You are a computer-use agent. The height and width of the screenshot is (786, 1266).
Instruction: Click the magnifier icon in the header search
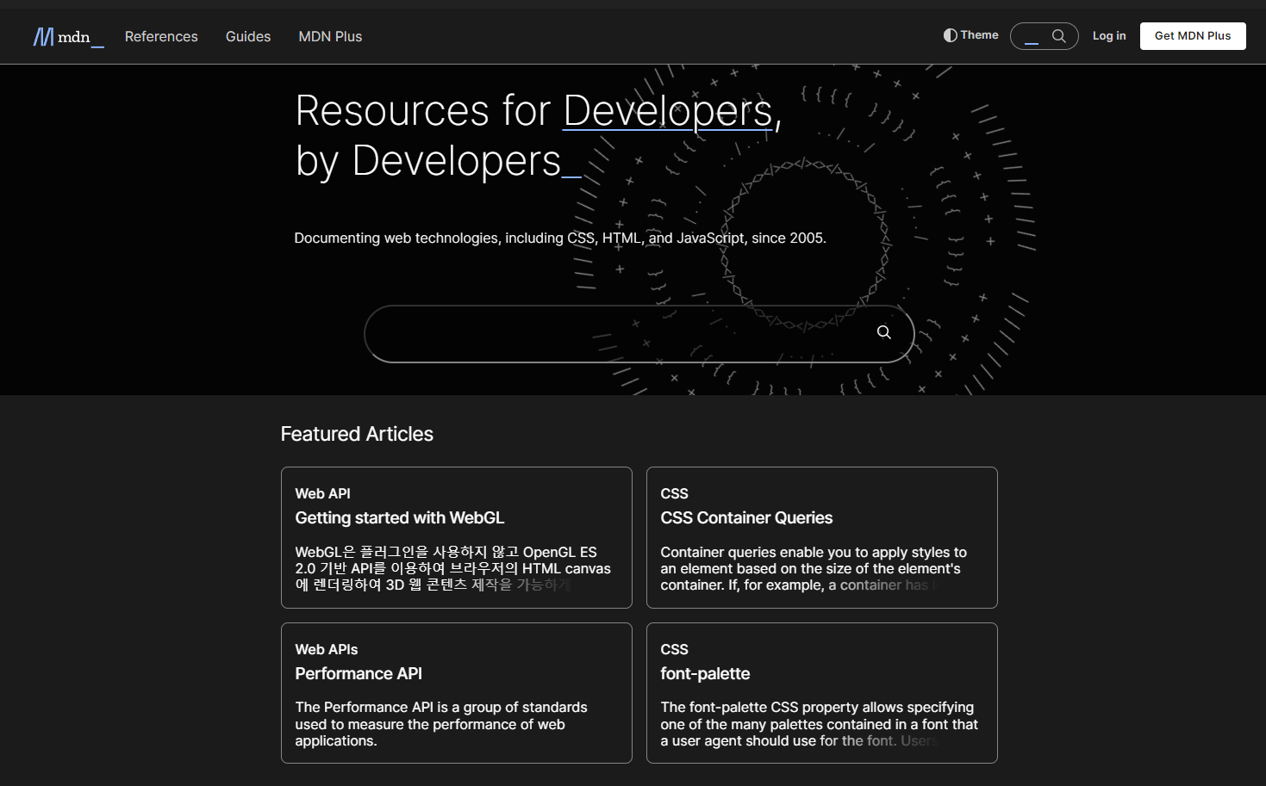pos(1059,36)
